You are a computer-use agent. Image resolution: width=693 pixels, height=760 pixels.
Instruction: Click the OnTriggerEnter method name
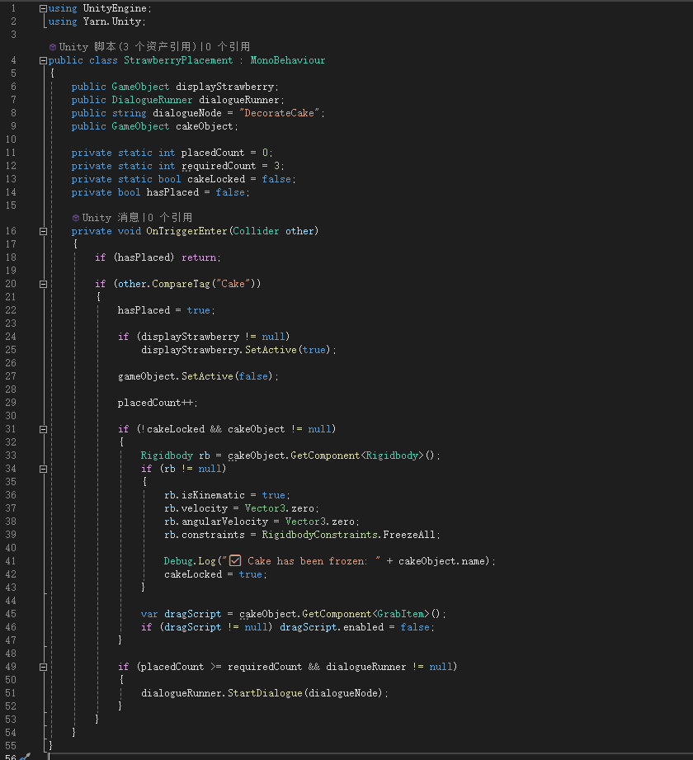pos(186,231)
